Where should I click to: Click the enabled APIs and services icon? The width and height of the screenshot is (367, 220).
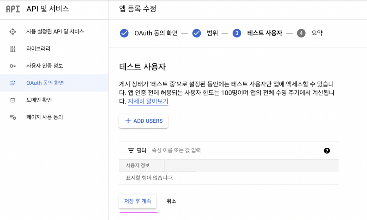tap(13, 31)
